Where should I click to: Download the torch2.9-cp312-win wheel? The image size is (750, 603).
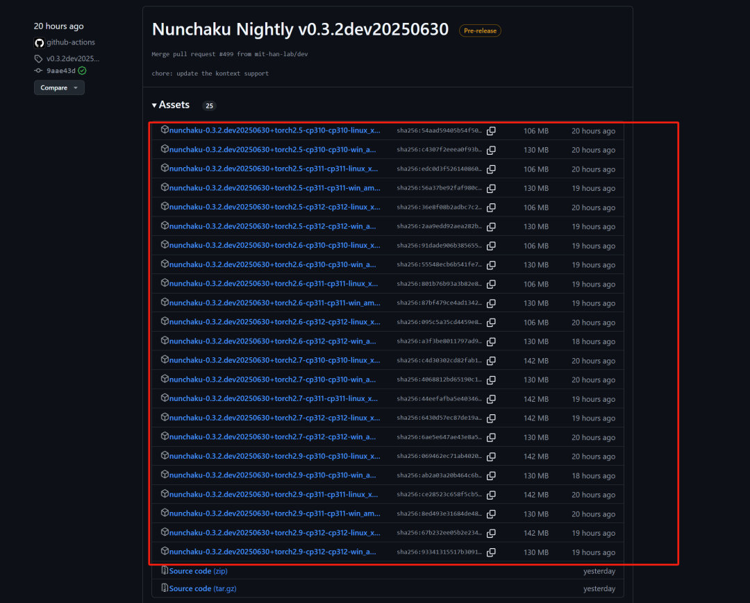[273, 552]
